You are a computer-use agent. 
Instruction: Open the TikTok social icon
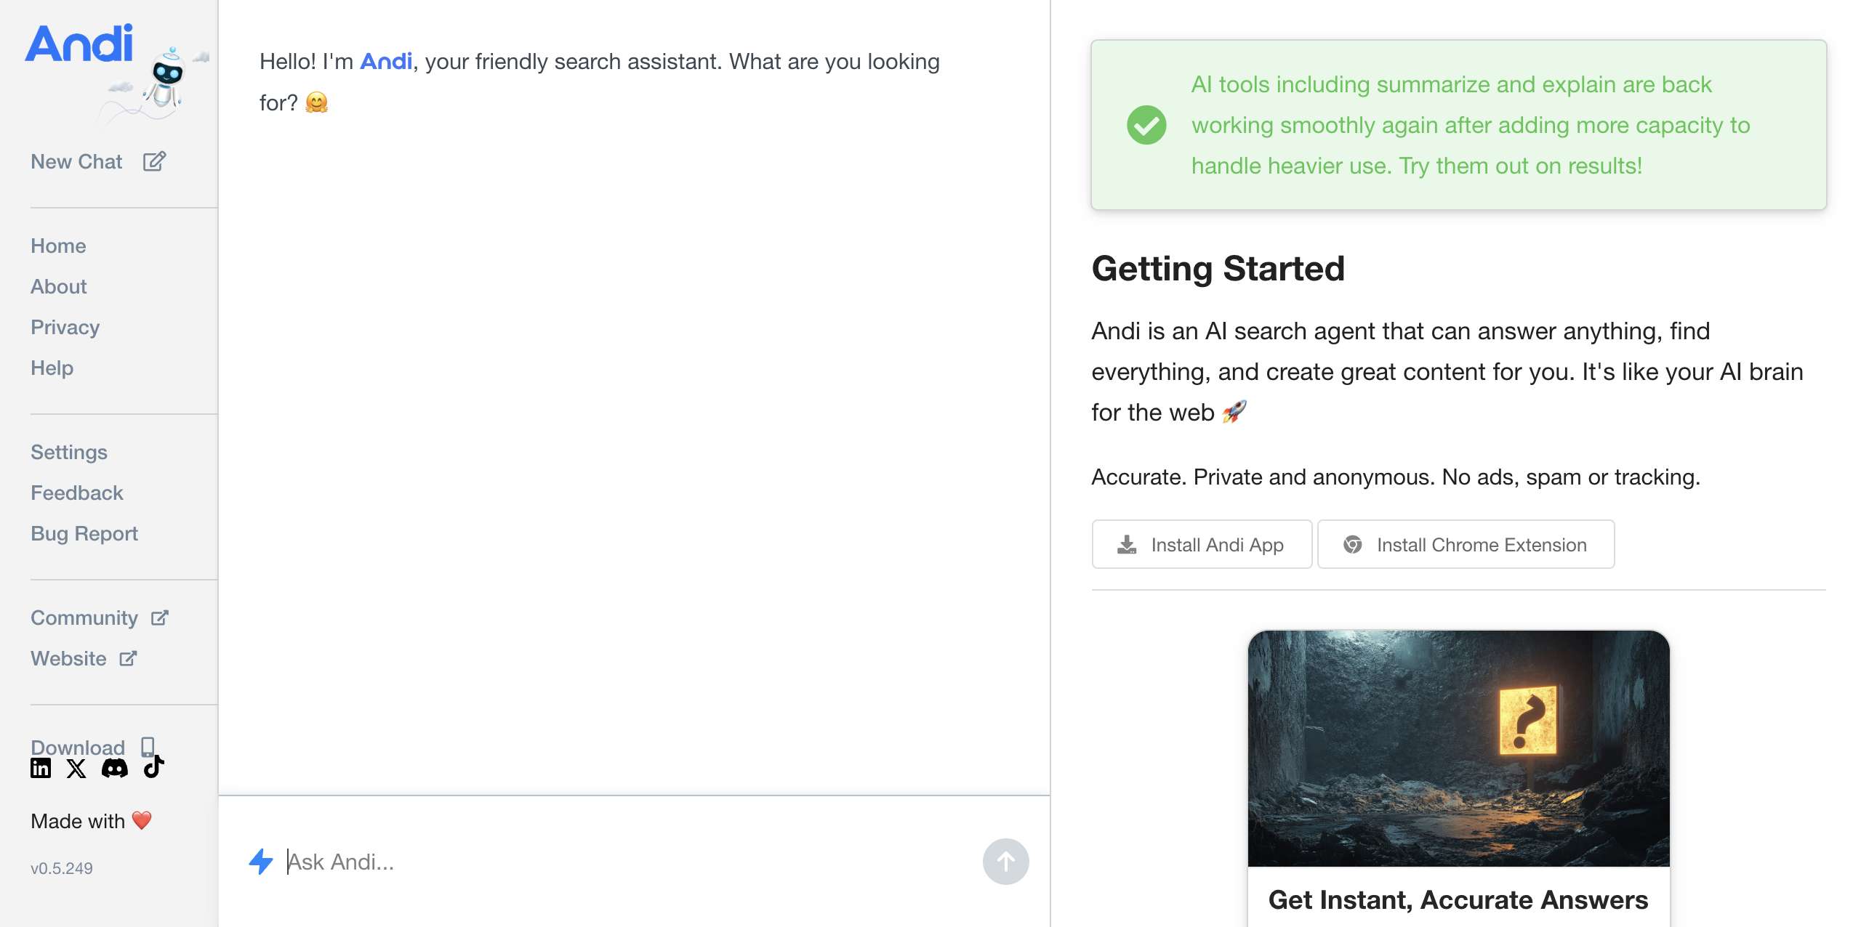(153, 766)
